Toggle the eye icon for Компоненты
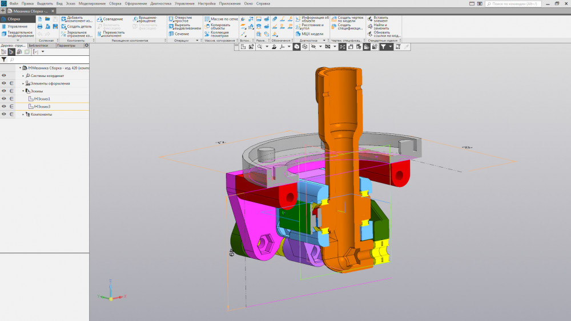The width and height of the screenshot is (571, 321). click(x=3, y=114)
